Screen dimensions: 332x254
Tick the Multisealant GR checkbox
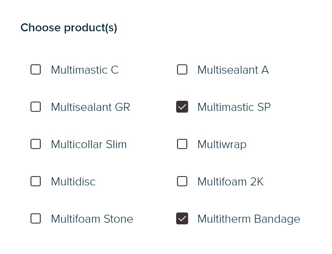[36, 107]
